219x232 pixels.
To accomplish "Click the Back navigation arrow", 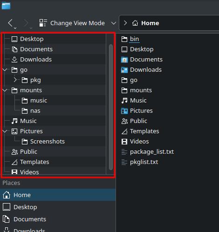I will point(10,23).
